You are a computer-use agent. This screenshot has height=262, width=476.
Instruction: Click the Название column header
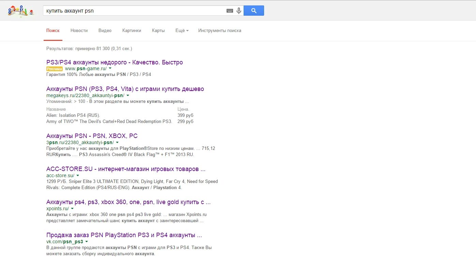coord(56,109)
